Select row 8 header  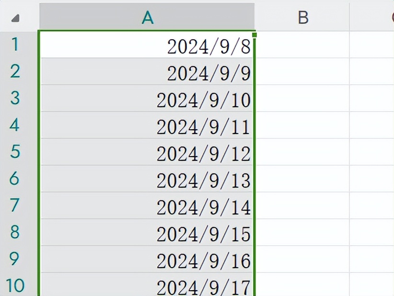19,232
